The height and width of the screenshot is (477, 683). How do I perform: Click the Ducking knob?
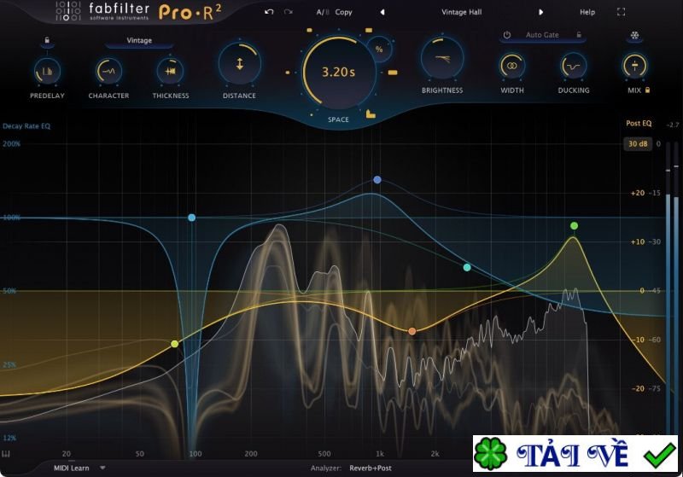coord(573,67)
